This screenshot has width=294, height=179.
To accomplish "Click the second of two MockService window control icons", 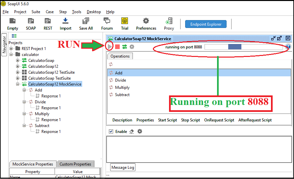I will coord(280,38).
